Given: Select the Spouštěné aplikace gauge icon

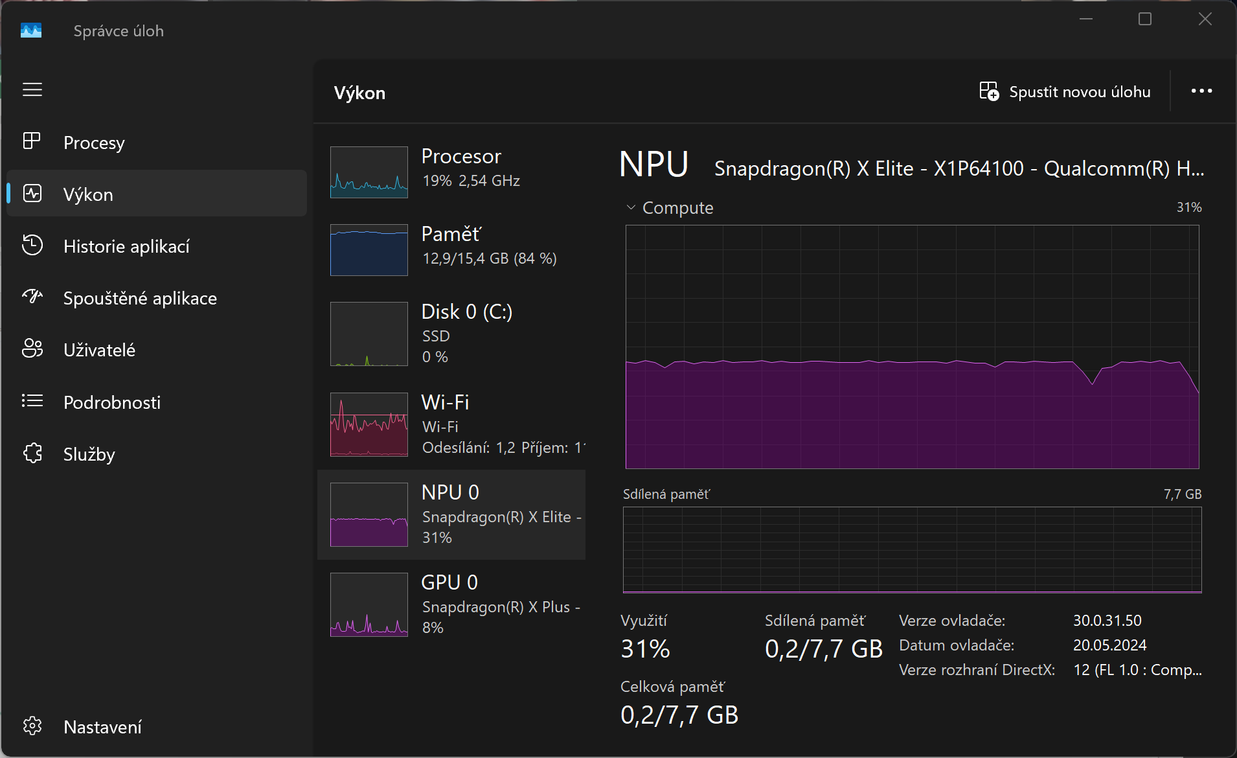Looking at the screenshot, I should coord(32,297).
